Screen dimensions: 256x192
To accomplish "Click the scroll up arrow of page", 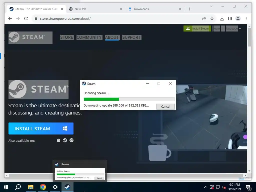I will coord(249,26).
